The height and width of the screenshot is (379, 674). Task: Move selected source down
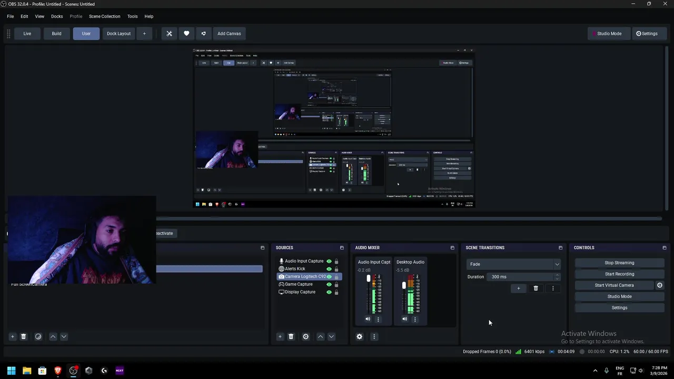point(331,337)
